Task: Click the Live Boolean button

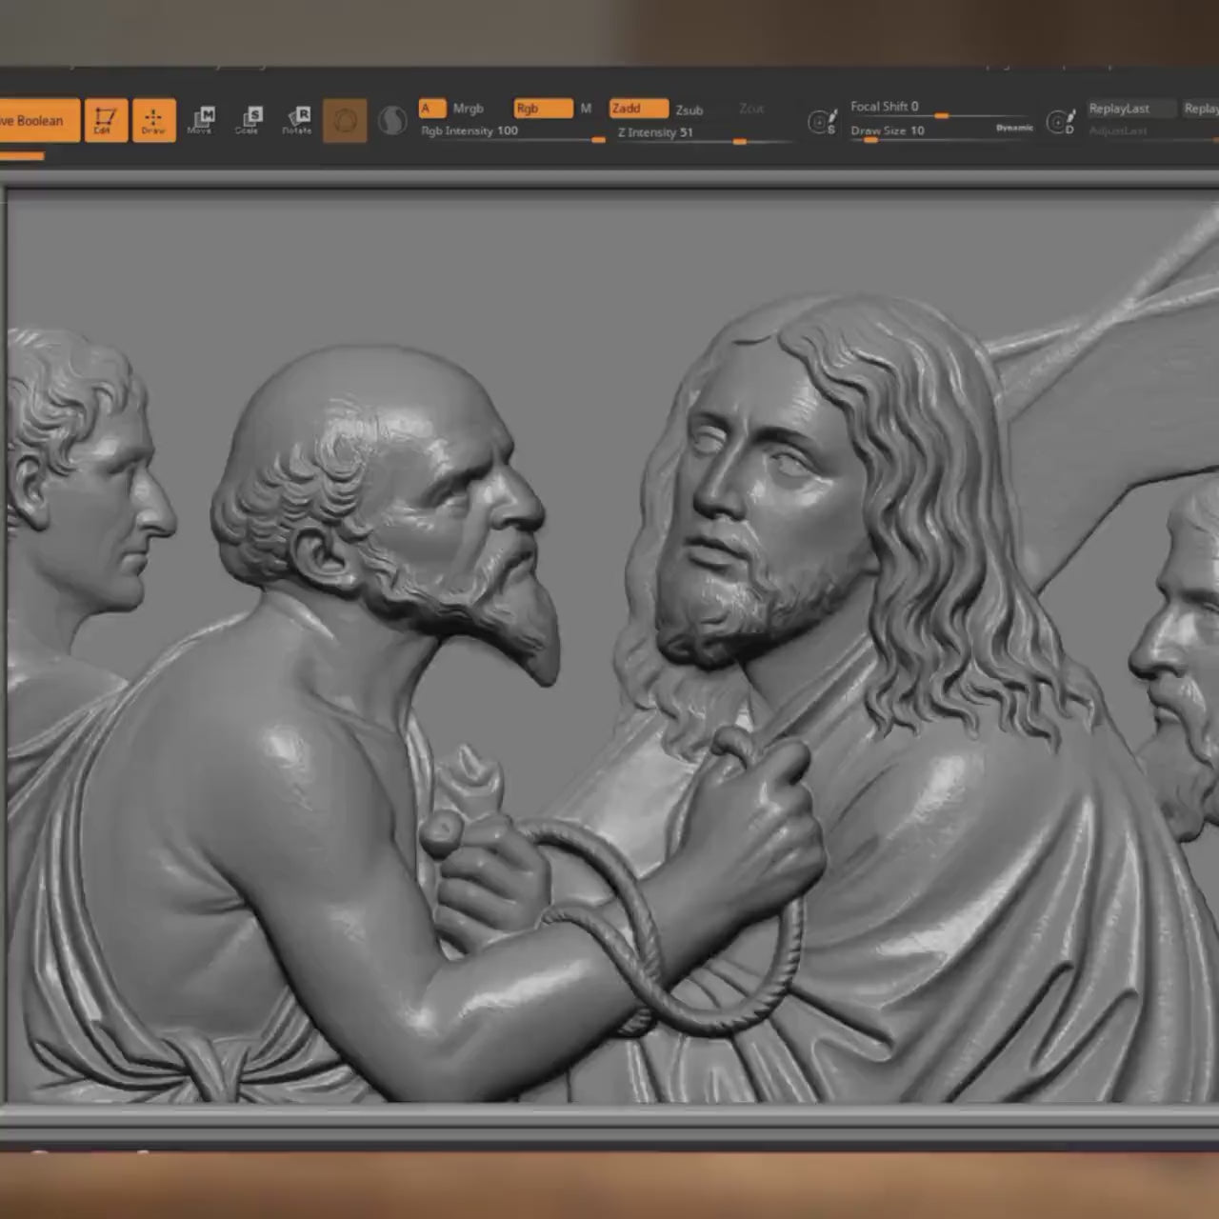Action: [x=39, y=121]
